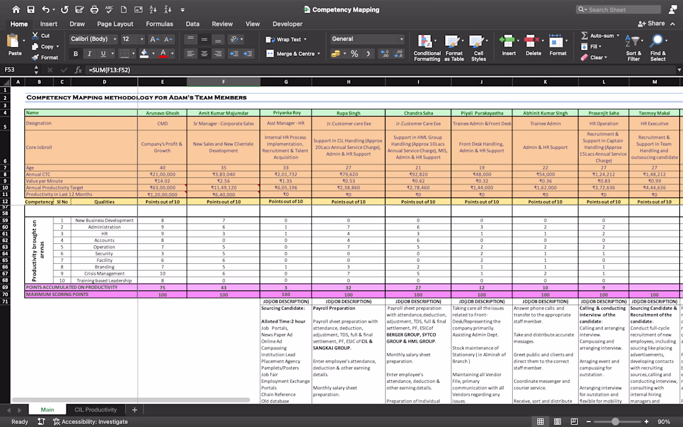
Task: Open the Clear dropdown
Action: coord(594,58)
